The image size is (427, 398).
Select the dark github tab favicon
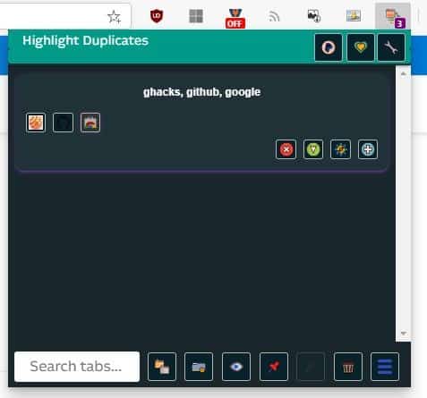click(x=63, y=123)
